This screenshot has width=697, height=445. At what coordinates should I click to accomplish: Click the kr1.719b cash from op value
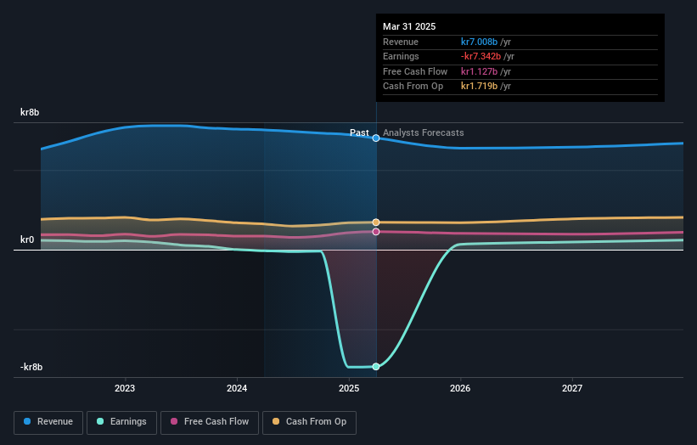point(479,87)
